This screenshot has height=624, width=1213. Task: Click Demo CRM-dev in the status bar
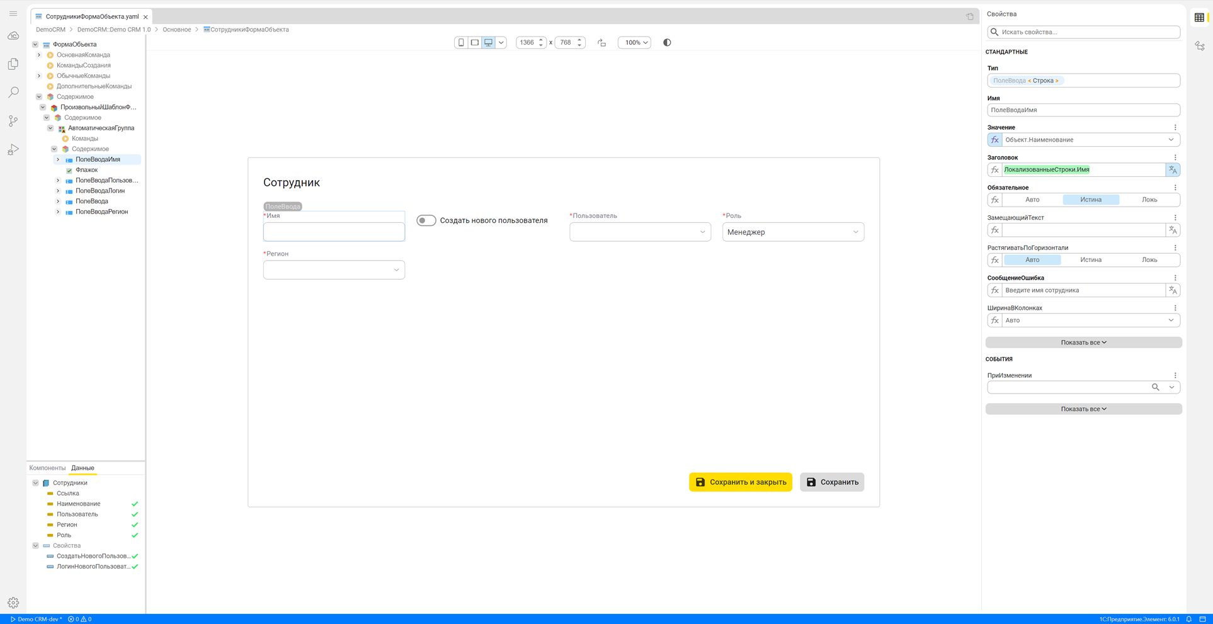point(36,619)
